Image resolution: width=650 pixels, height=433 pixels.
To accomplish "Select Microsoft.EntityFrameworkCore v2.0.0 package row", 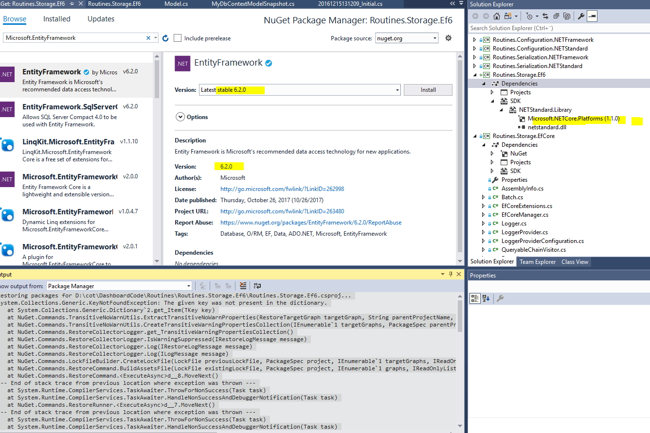I will [x=76, y=185].
